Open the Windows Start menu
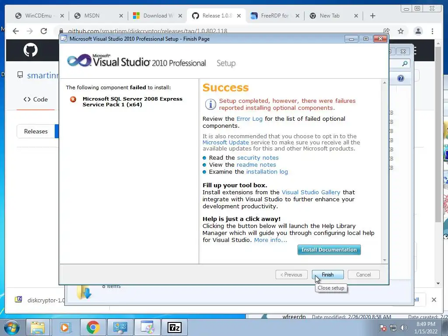The width and height of the screenshot is (448, 336). 12,327
